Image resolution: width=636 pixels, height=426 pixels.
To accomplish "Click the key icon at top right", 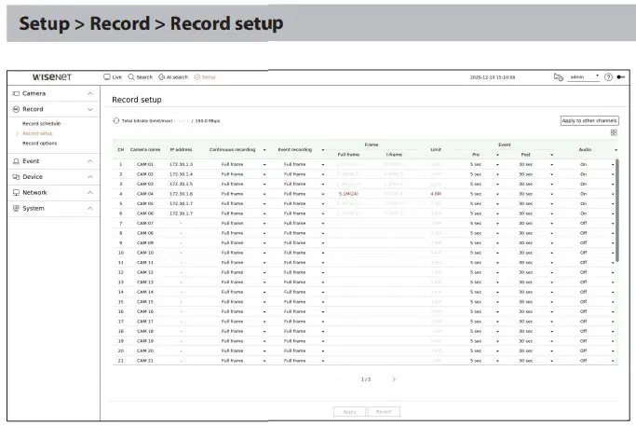I will coord(621,77).
